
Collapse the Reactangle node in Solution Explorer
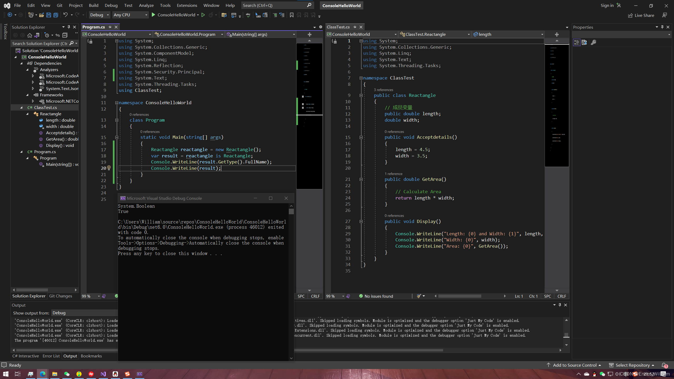click(27, 114)
